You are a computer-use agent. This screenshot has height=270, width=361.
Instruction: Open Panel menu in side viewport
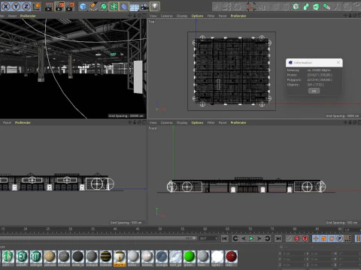click(7, 123)
